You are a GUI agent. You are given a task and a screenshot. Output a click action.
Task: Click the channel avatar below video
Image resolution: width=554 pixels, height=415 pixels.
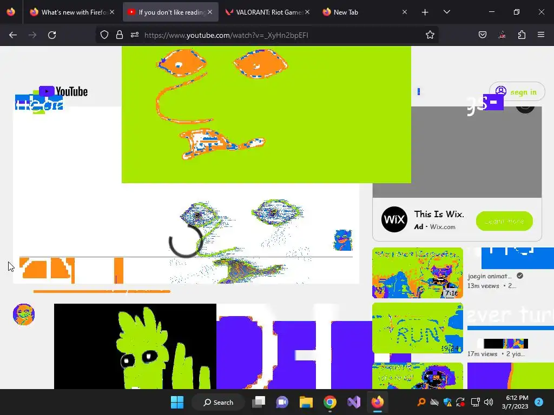24,314
